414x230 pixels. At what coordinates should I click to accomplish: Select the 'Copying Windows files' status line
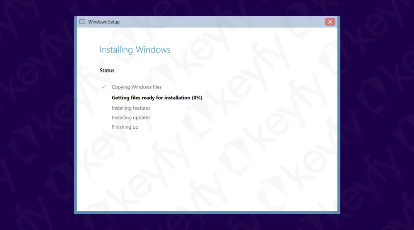tap(137, 87)
